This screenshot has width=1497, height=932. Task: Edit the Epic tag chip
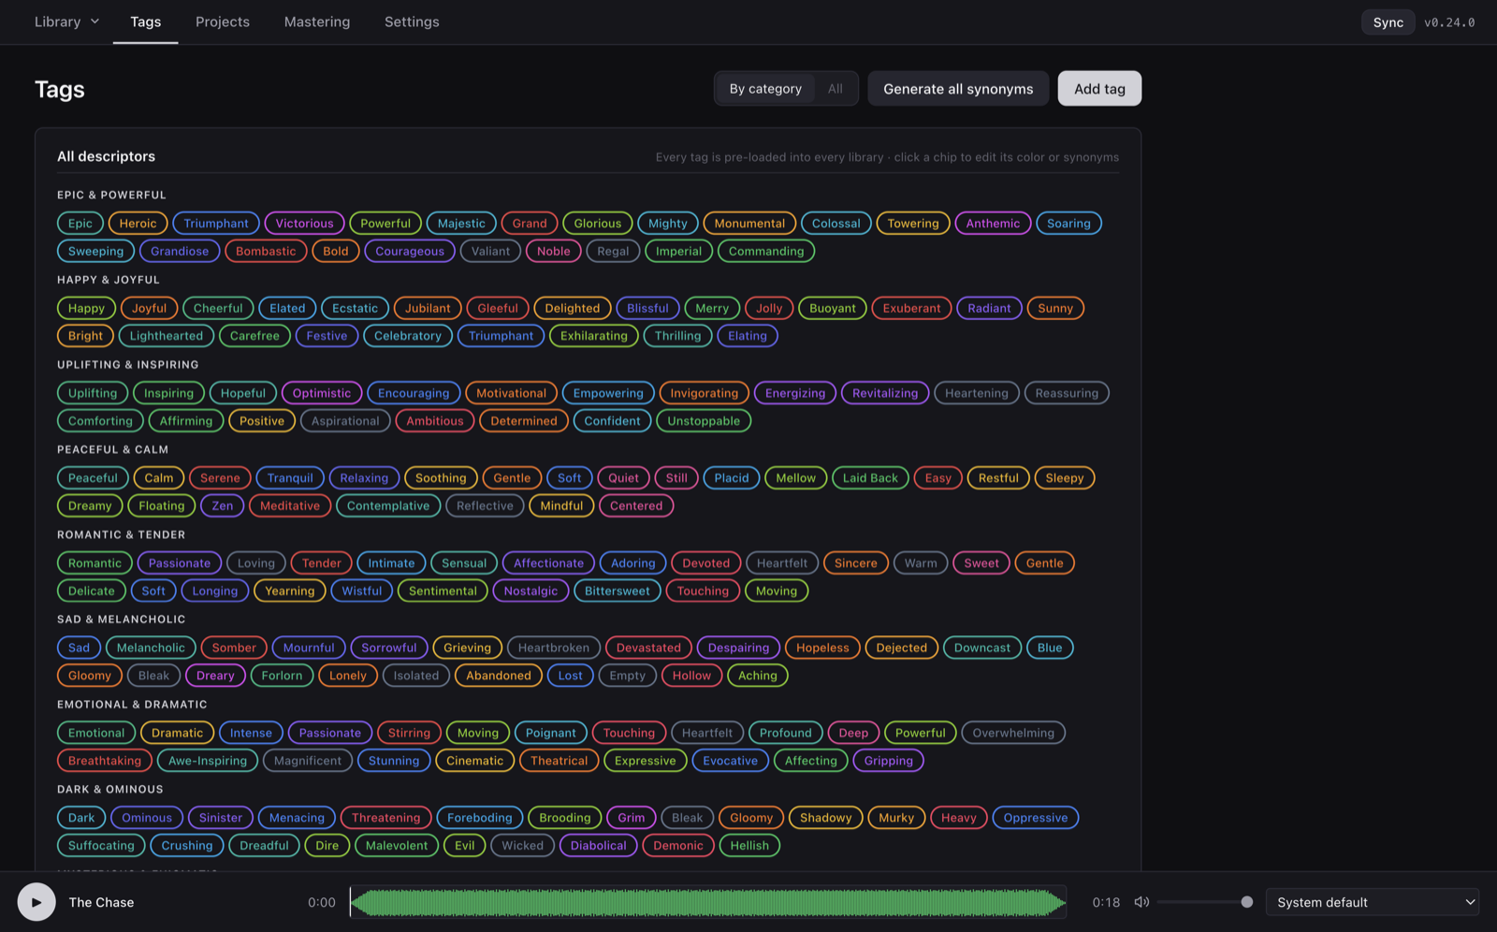[80, 224]
